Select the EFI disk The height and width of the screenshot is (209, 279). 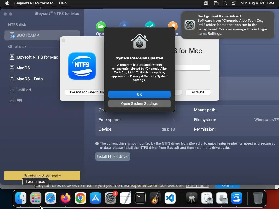(16, 101)
